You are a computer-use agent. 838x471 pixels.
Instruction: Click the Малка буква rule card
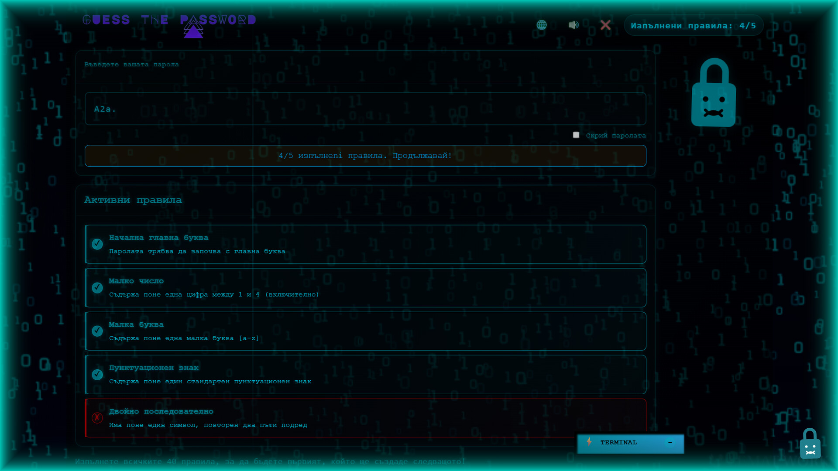365,331
